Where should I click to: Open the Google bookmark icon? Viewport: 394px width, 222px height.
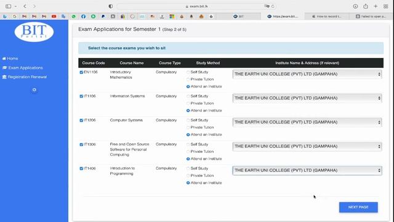[15, 17]
